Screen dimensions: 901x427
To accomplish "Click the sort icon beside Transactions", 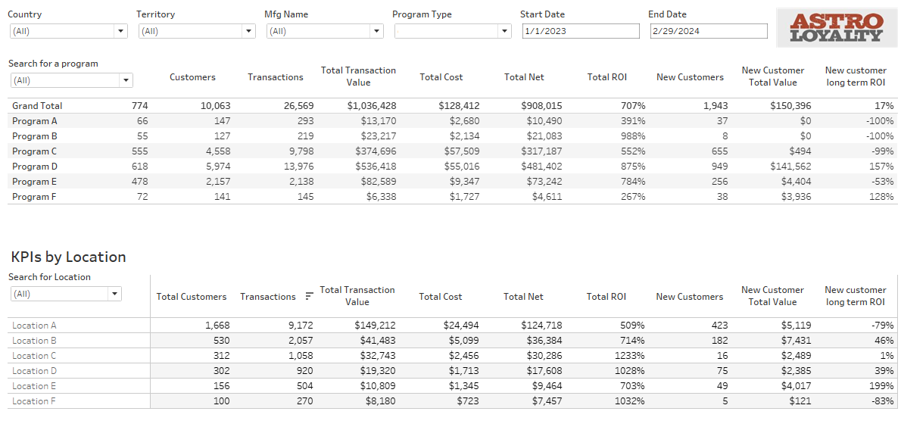I will (x=309, y=297).
